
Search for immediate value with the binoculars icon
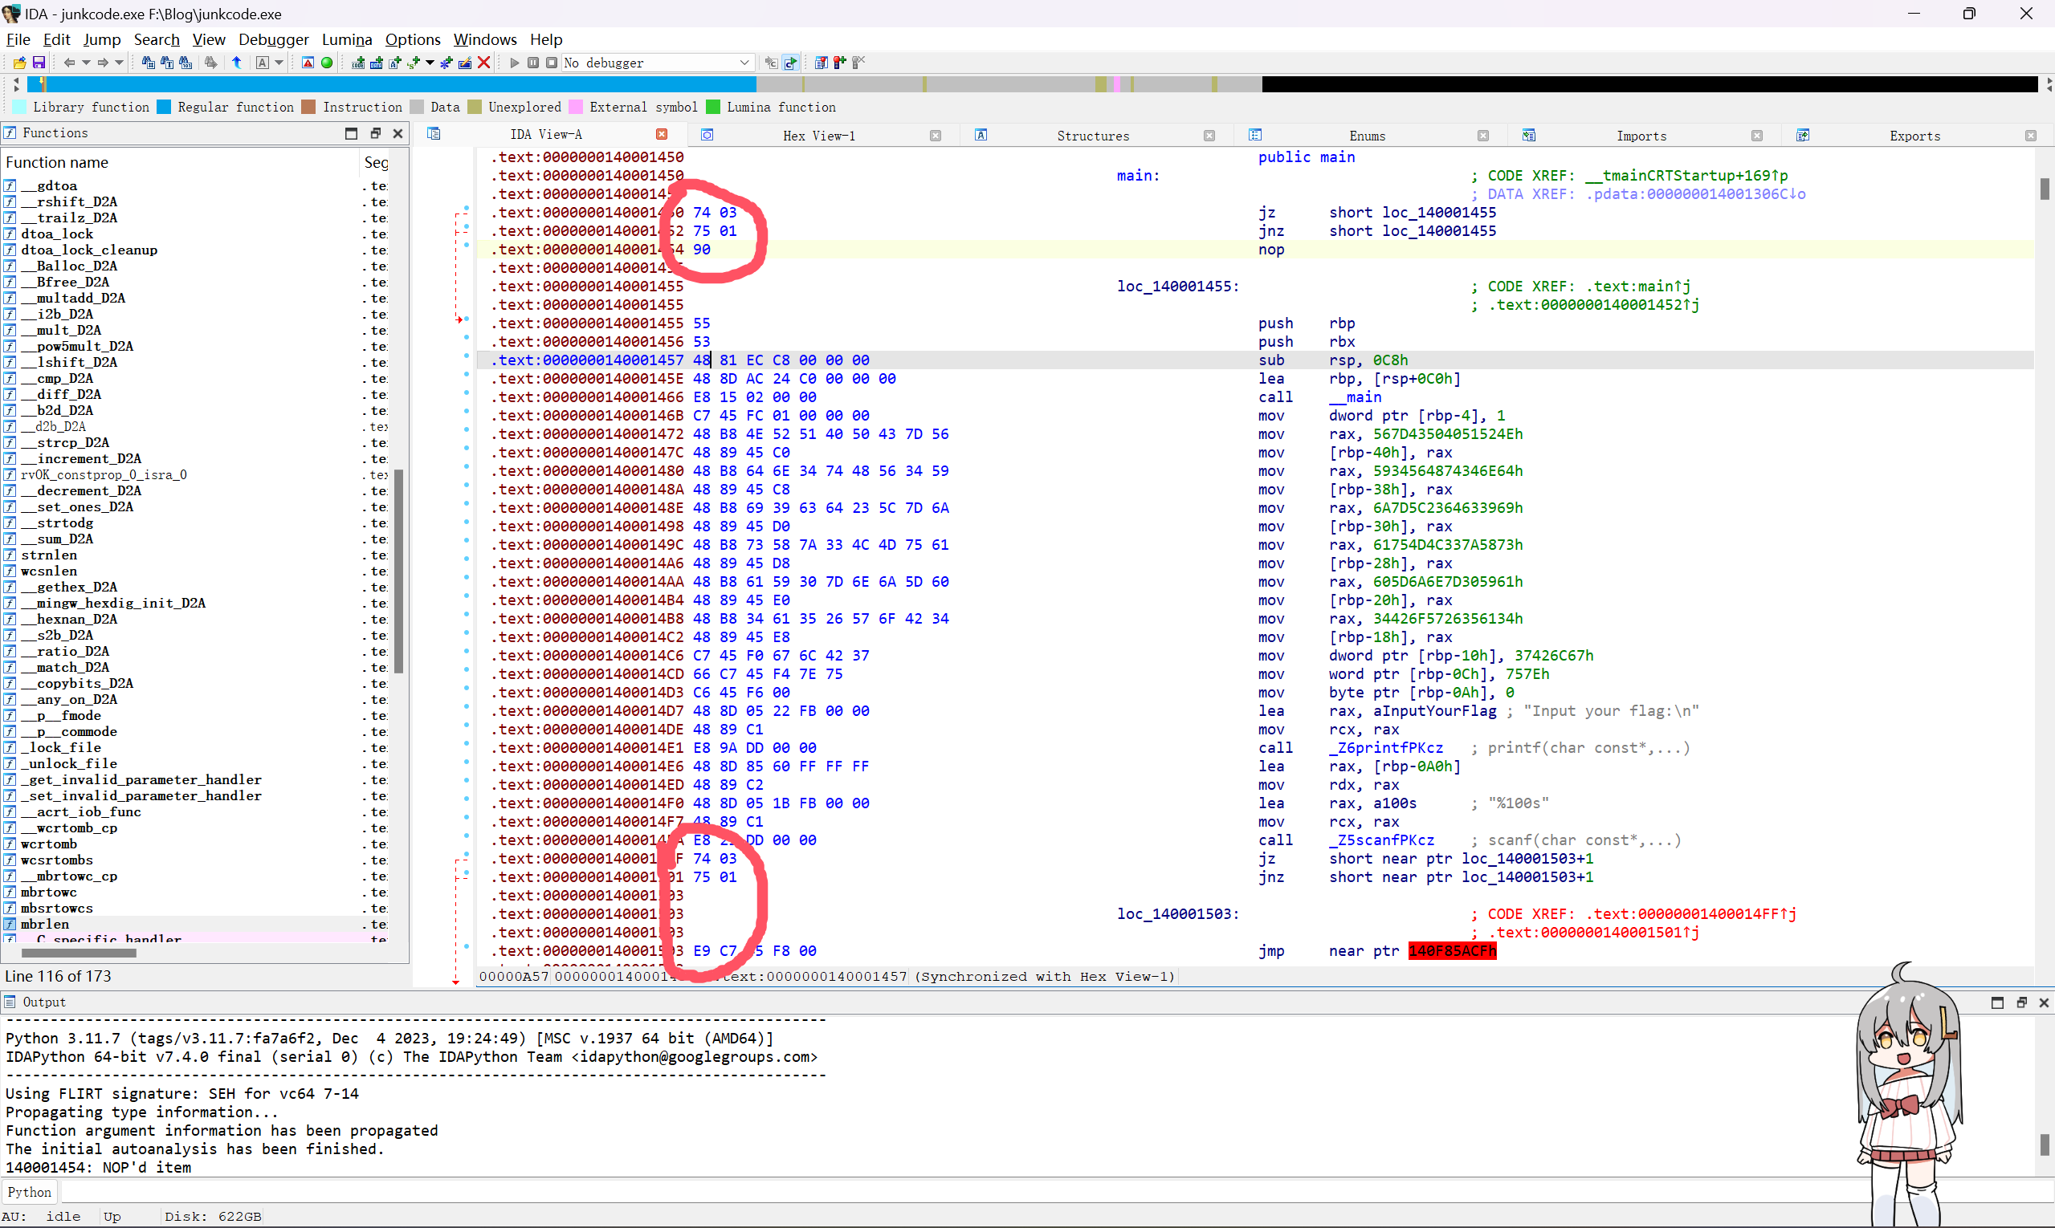(x=149, y=63)
